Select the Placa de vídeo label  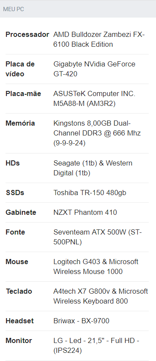pyautogui.click(x=20, y=69)
